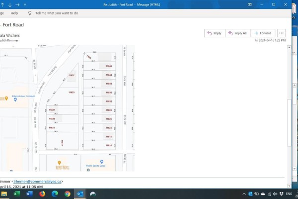Open Excel from the taskbar
The height and width of the screenshot is (199, 298).
(x=17, y=194)
